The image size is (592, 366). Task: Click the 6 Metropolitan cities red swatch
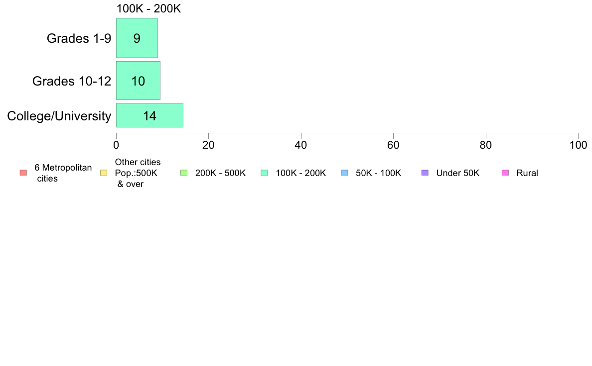[23, 173]
